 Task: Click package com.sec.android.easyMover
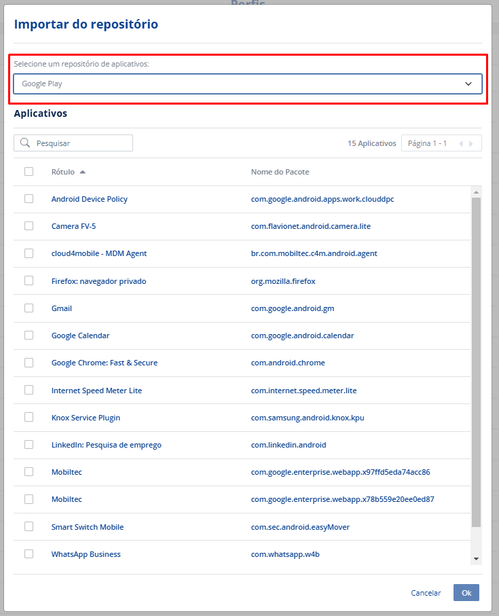[300, 527]
